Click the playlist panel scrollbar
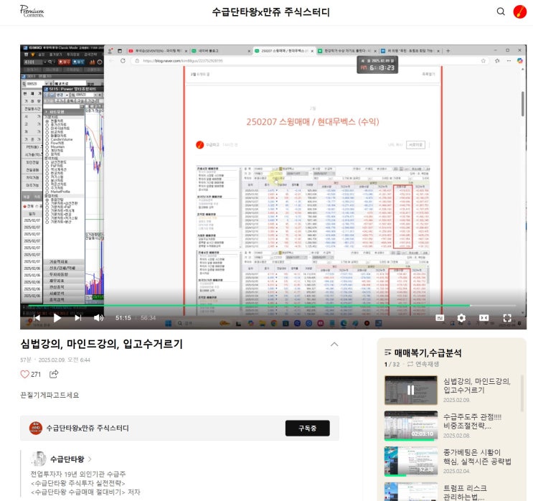 click(522, 393)
